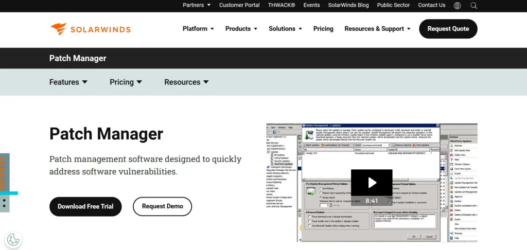Screen dimensions: 527x250
Task: Click Download Free Trial button
Action: pyautogui.click(x=85, y=206)
